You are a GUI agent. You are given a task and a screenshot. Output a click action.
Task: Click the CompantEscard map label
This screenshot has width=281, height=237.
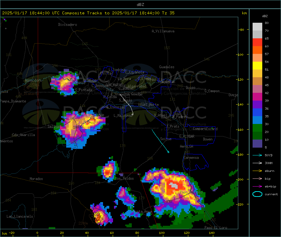(x=205, y=129)
